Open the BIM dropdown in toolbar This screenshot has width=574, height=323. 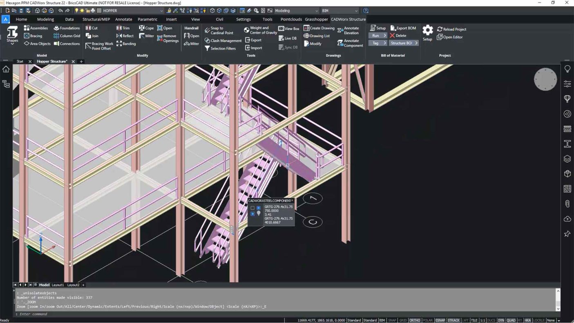pyautogui.click(x=339, y=11)
